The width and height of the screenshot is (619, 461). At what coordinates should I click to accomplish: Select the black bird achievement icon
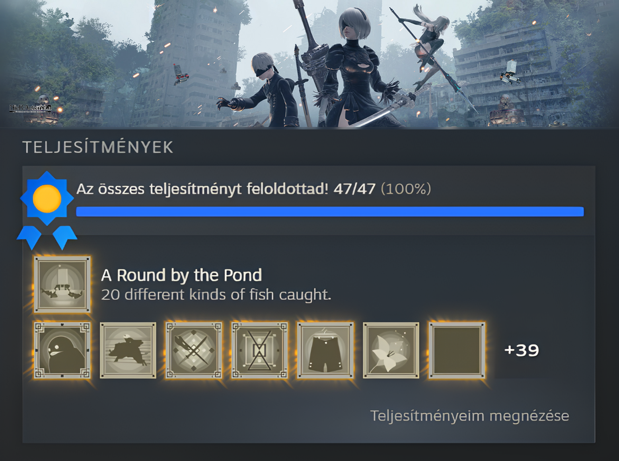62,350
